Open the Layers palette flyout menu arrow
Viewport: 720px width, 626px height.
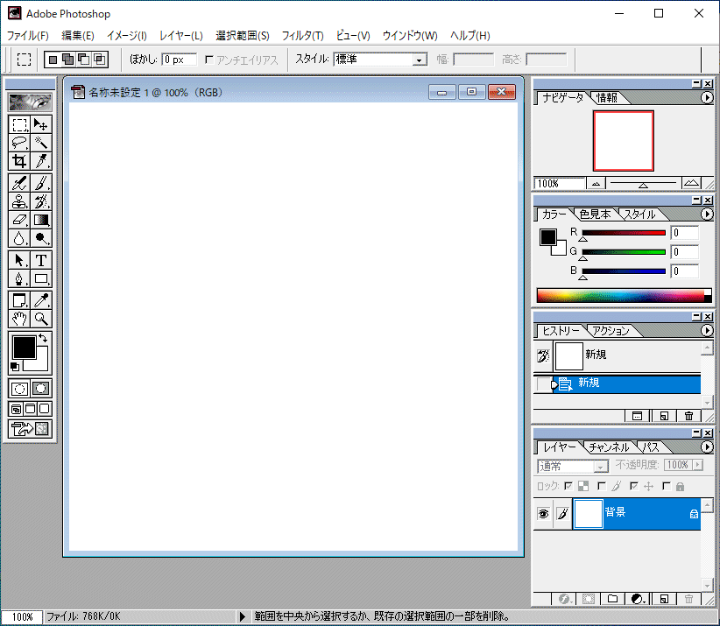coord(707,447)
